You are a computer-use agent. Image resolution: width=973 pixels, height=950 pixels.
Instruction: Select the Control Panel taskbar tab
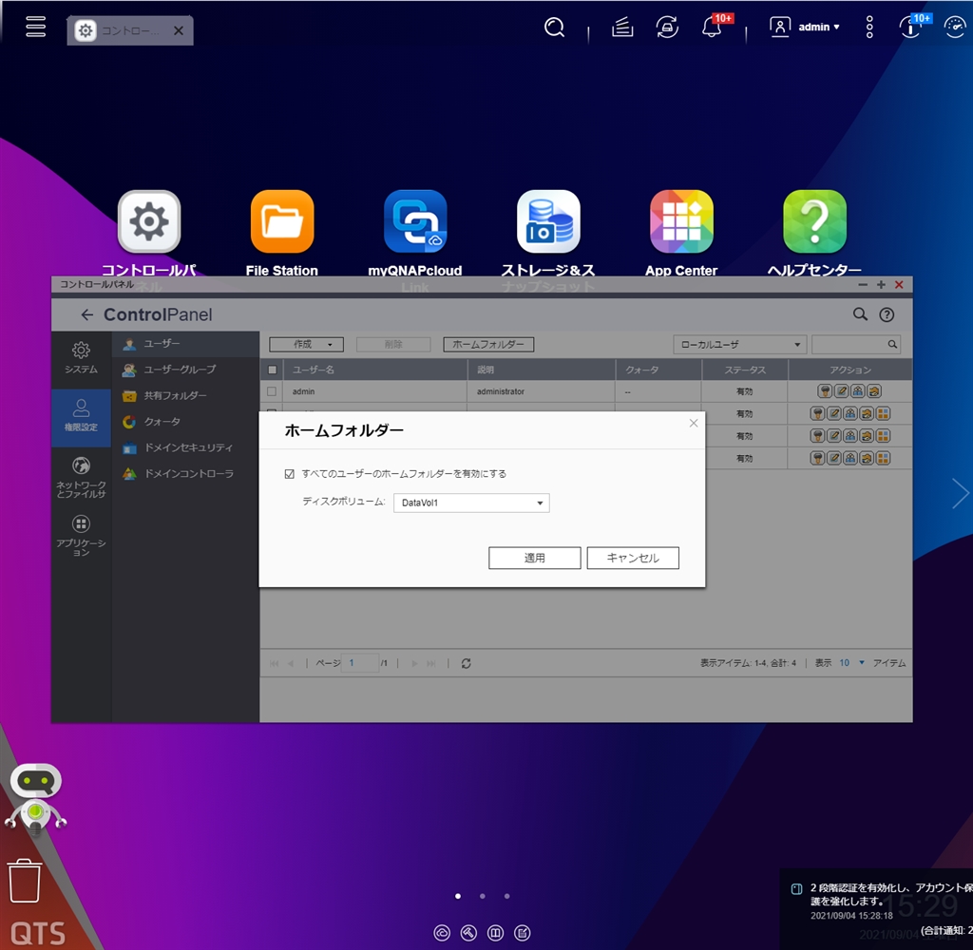click(x=119, y=30)
